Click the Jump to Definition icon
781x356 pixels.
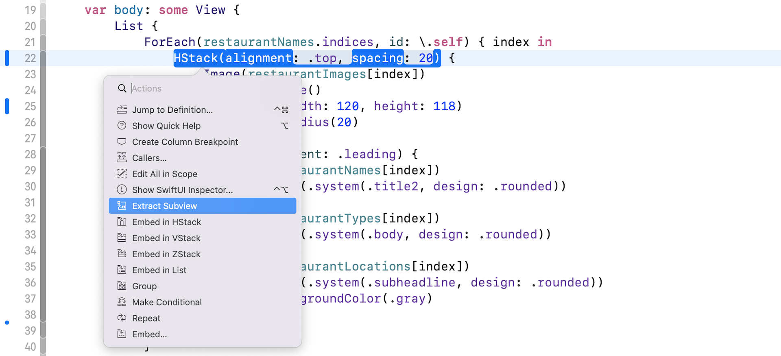[122, 109]
